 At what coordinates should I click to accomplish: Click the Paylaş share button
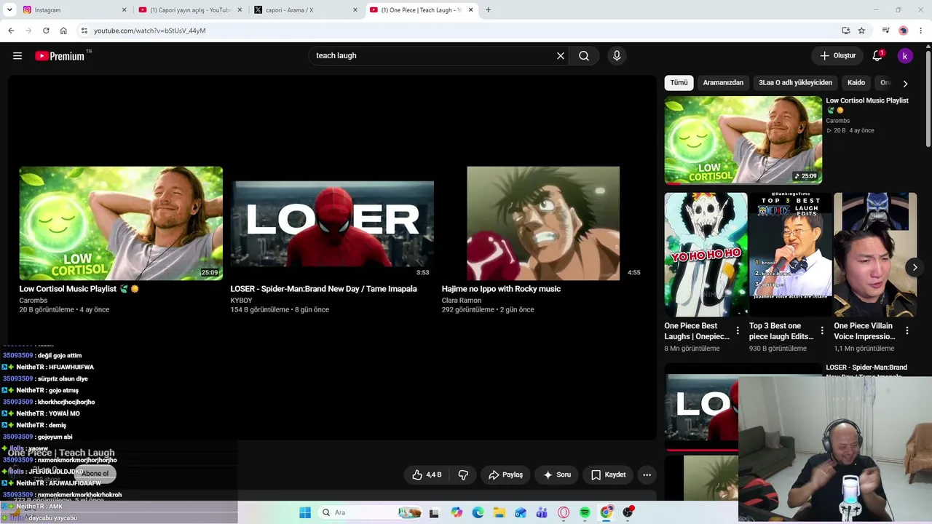coord(505,475)
